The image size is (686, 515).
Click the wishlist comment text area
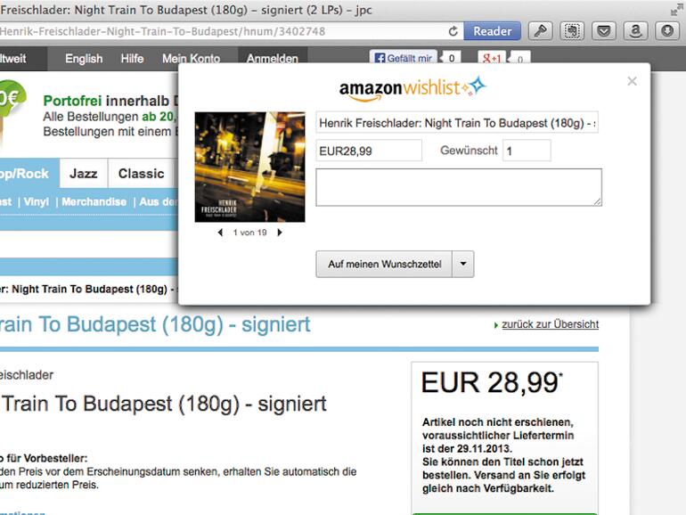[x=459, y=187]
